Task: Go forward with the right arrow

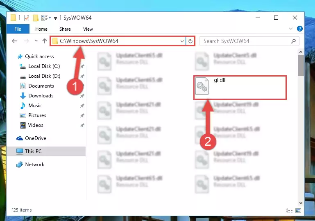Action: [27, 41]
